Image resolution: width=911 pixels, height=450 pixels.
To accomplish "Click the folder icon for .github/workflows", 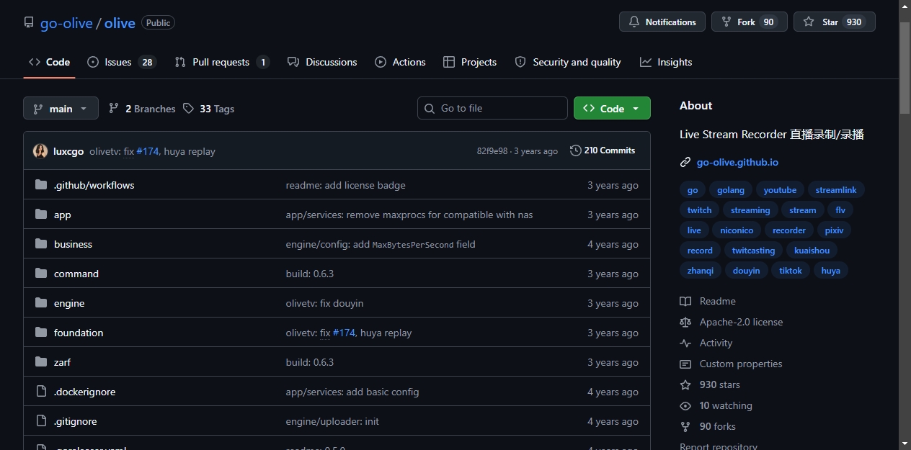I will coord(41,185).
